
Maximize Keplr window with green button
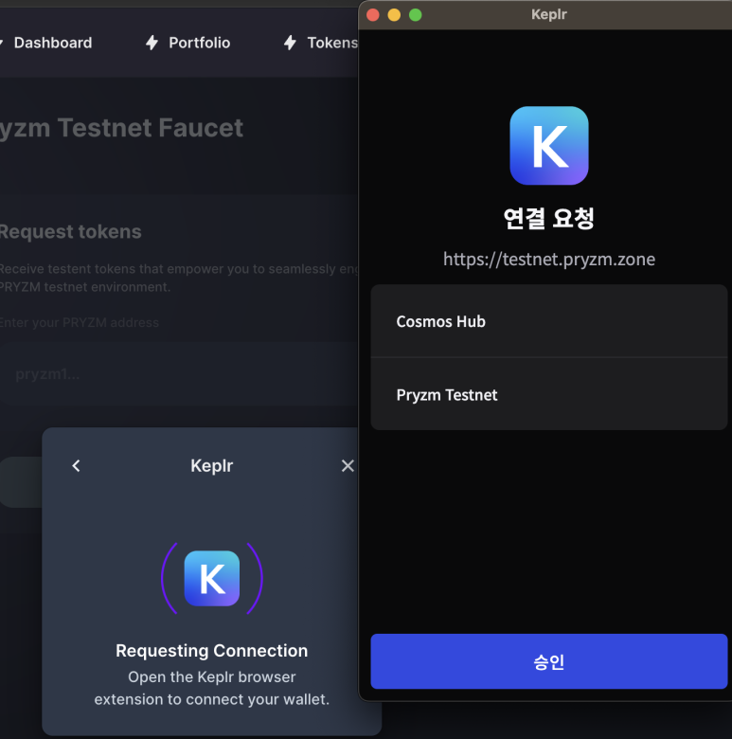[x=415, y=15]
